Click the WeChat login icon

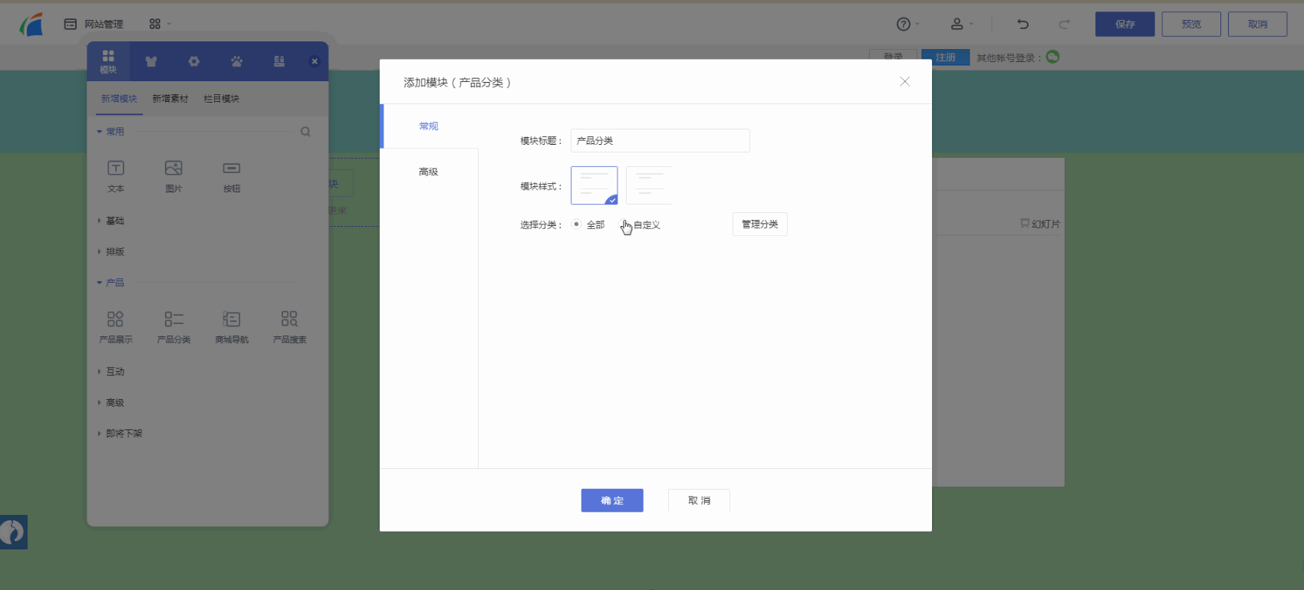click(1053, 57)
